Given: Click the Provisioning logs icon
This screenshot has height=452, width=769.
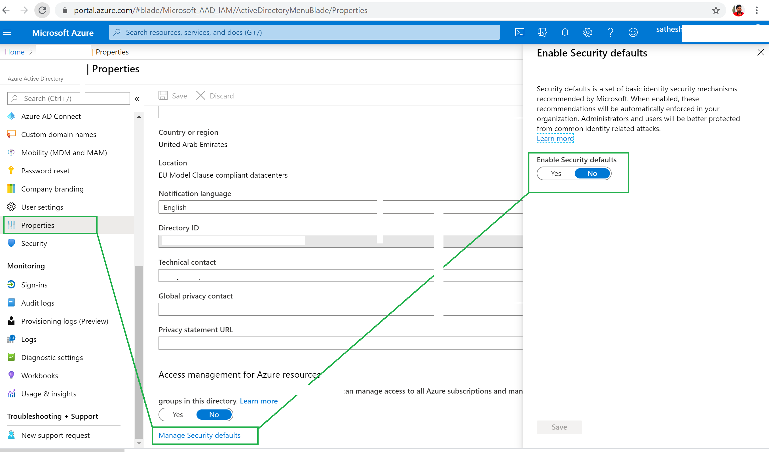Looking at the screenshot, I should 11,321.
